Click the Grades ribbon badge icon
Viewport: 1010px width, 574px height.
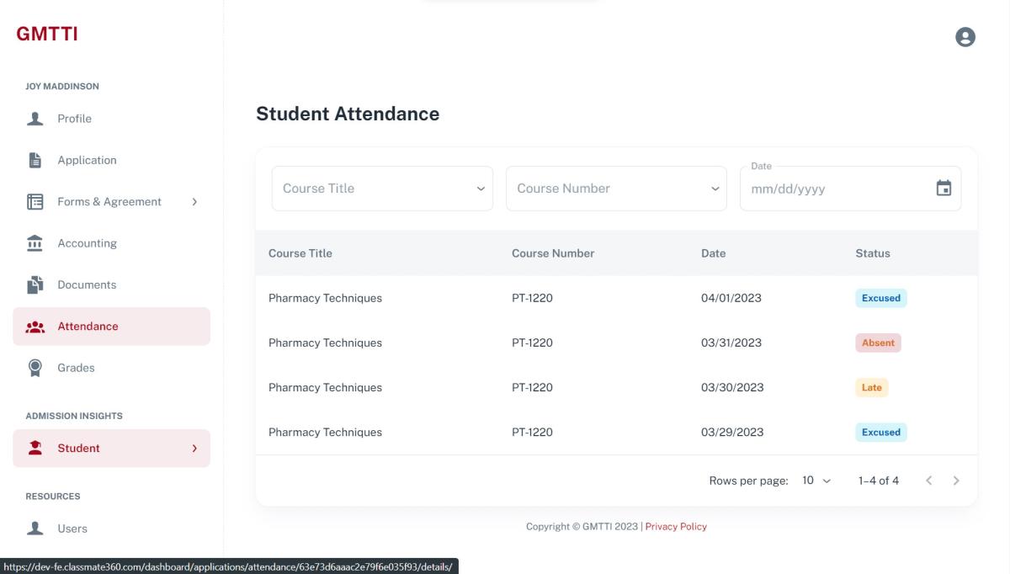[35, 368]
